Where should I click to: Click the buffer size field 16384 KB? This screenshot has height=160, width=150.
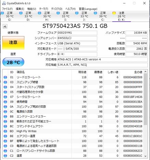tap(137, 33)
